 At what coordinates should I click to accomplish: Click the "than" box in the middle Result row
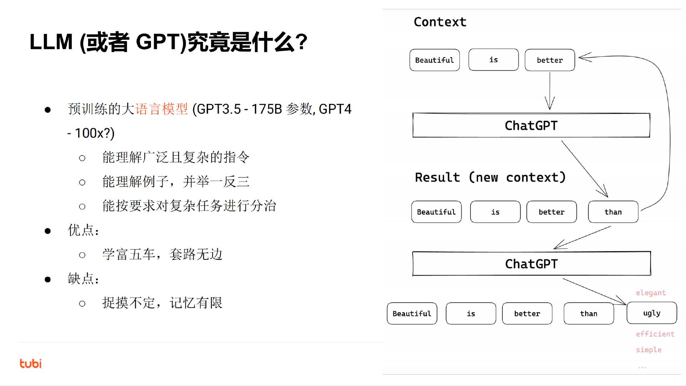pos(613,212)
